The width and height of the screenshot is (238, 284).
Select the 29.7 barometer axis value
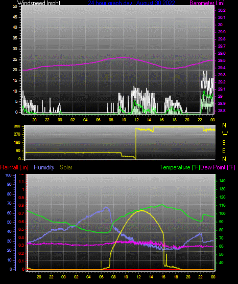pos(222,46)
